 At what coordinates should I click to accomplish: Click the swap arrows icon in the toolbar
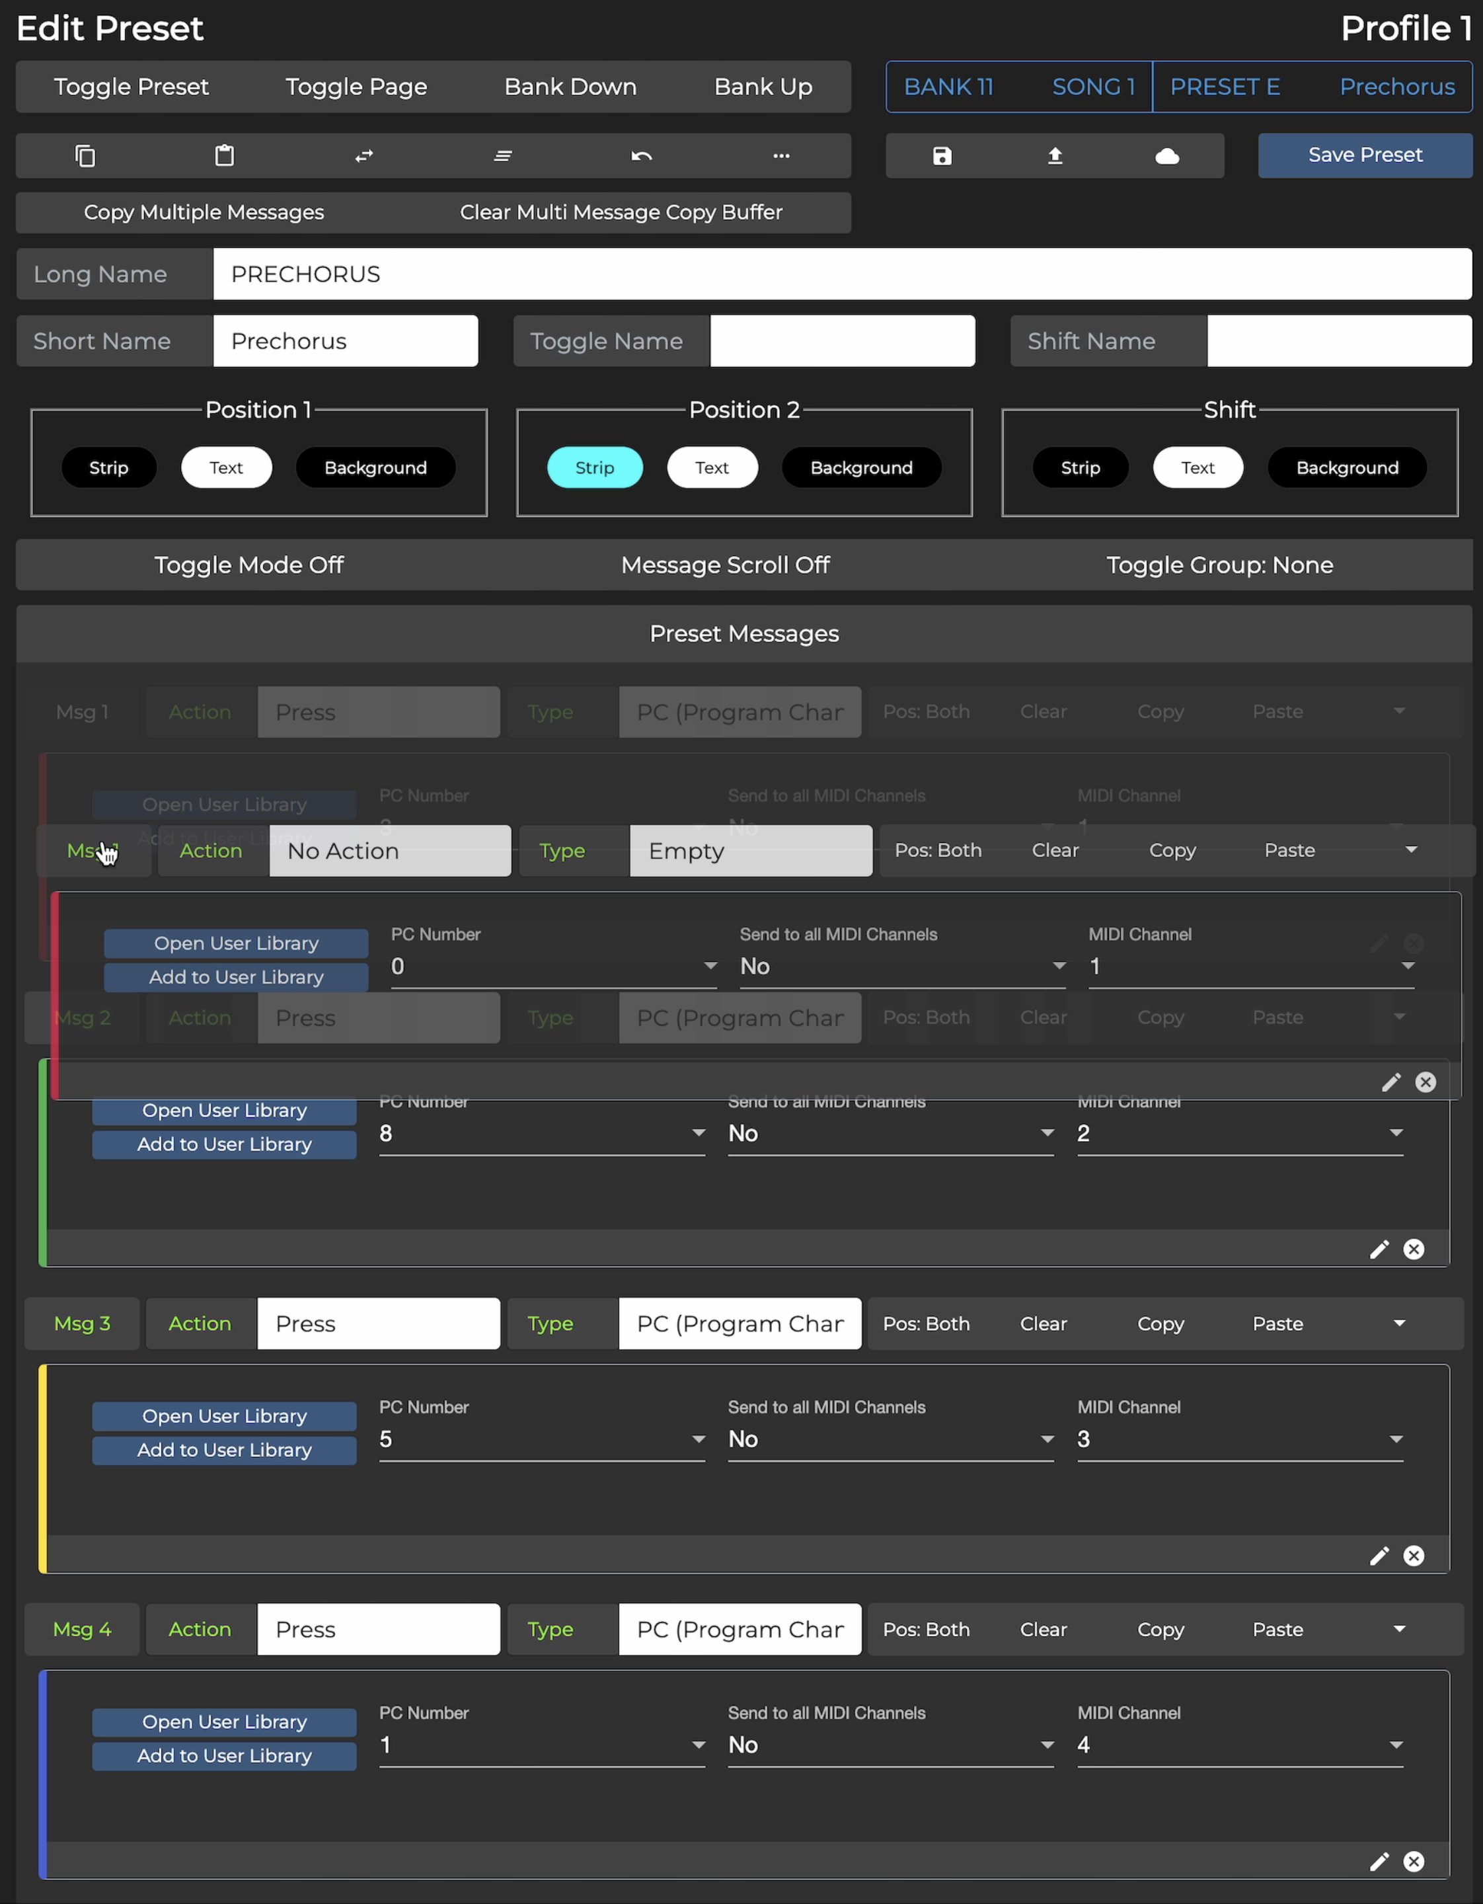(363, 155)
